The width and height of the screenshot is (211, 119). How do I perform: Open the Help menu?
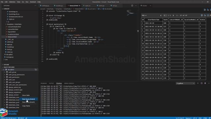coord(39,2)
